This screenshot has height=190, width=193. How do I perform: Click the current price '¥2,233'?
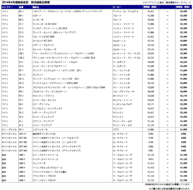(151, 58)
